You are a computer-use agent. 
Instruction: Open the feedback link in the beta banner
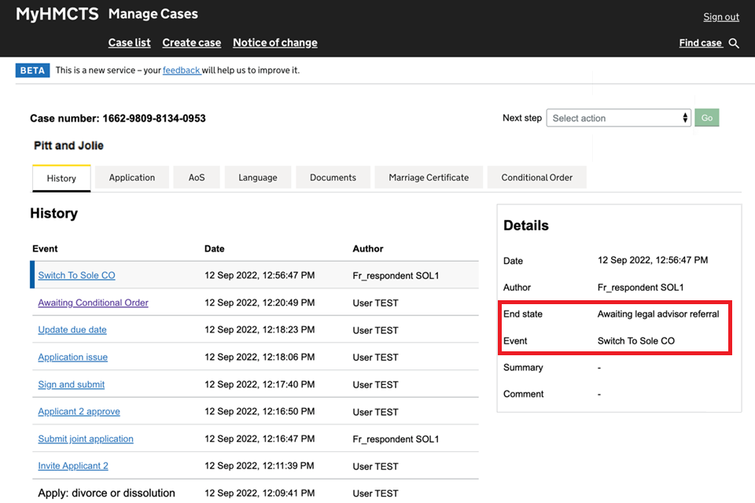pyautogui.click(x=181, y=70)
